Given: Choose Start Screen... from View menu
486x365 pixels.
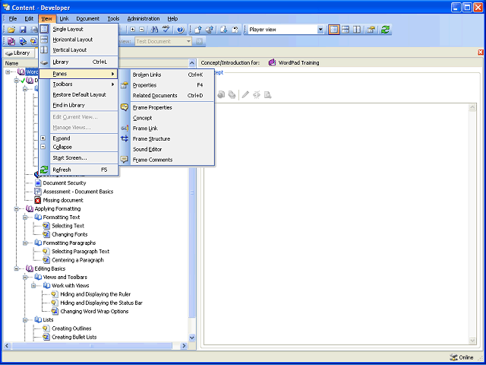Looking at the screenshot, I should point(78,158).
